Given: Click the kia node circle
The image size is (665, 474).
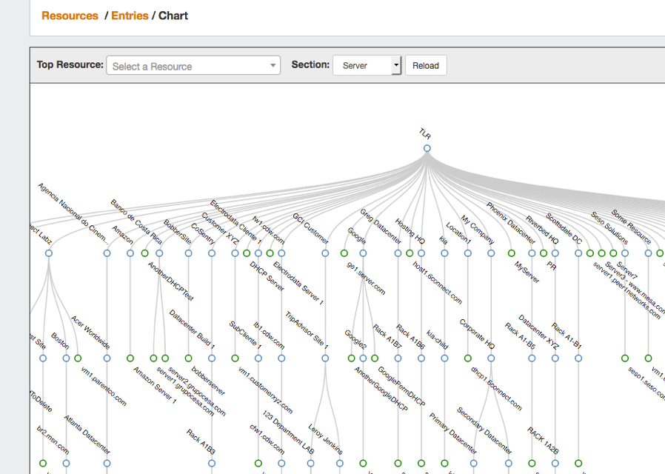Looking at the screenshot, I should [x=444, y=253].
